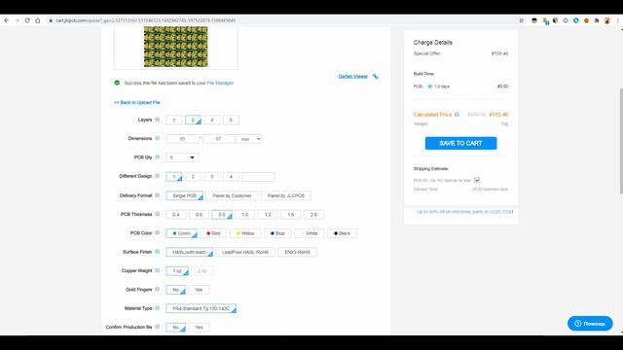Choose ENIG-RoHS surface finish

click(x=297, y=253)
